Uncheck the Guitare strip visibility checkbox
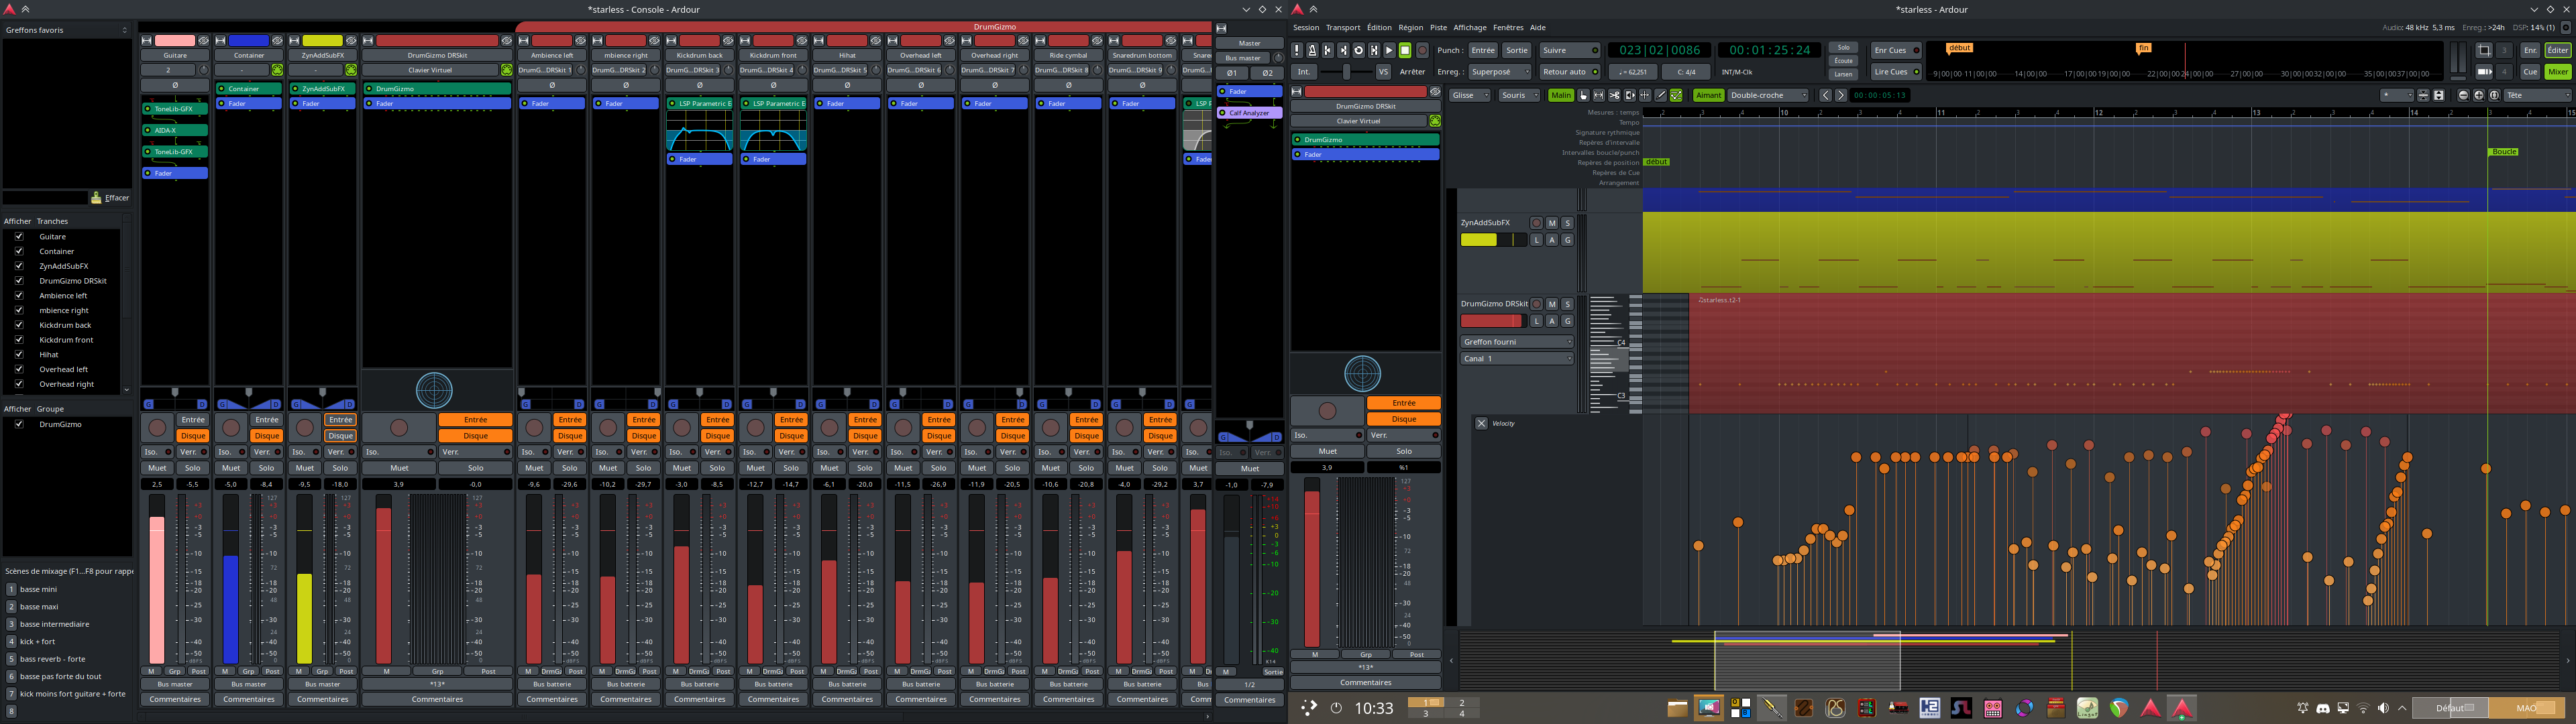The width and height of the screenshot is (2576, 724). click(18, 236)
